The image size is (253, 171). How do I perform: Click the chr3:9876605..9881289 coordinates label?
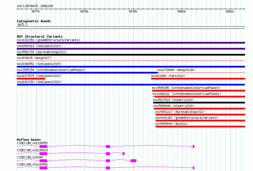pos(35,6)
